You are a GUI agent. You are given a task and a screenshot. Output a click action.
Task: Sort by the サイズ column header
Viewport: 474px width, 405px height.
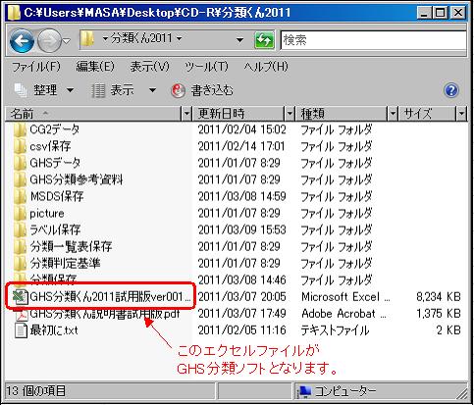pos(427,114)
